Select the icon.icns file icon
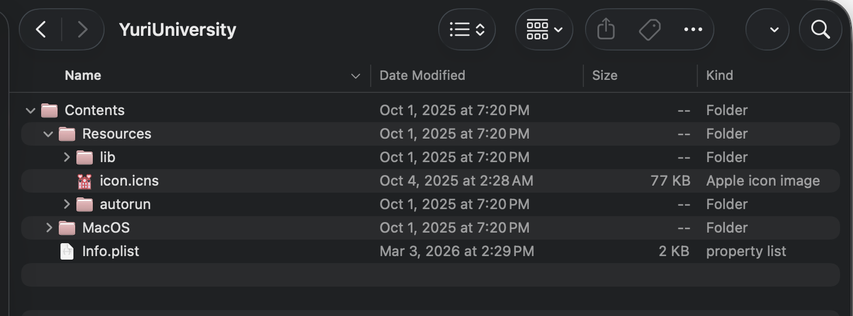The width and height of the screenshot is (853, 316). [85, 181]
